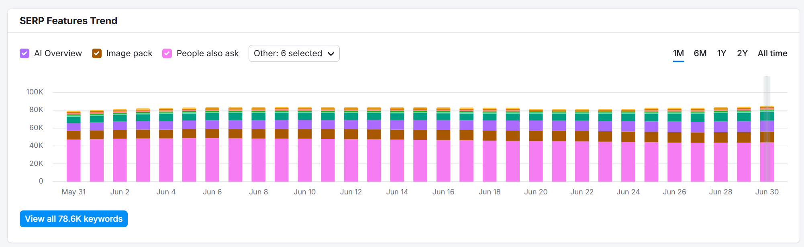The width and height of the screenshot is (804, 247).
Task: Click View all 78.6K keywords button
Action: tap(73, 219)
